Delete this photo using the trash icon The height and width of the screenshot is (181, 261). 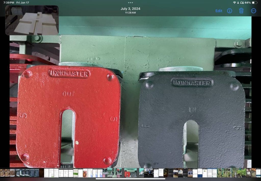coord(241,11)
